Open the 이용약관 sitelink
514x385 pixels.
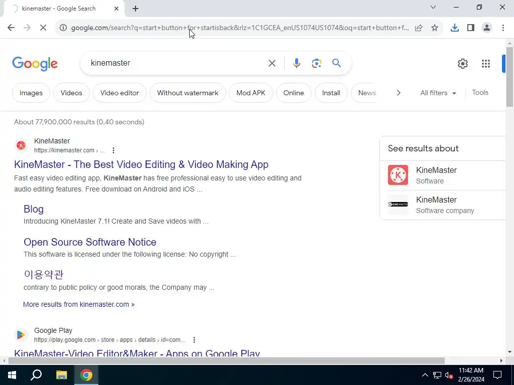[44, 275]
